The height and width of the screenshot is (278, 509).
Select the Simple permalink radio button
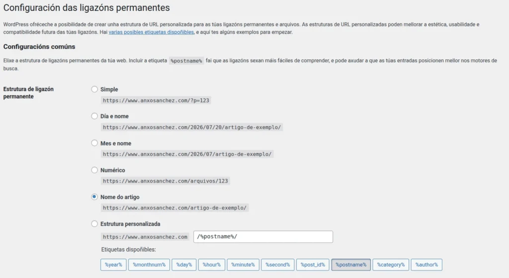(x=94, y=90)
